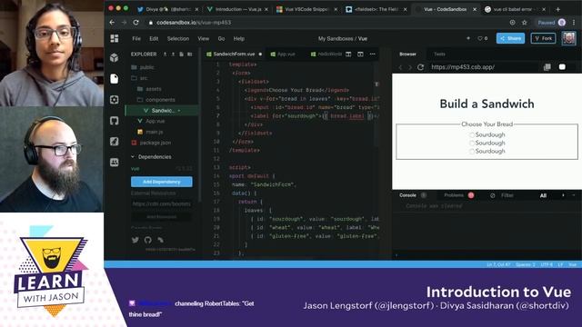Image resolution: width=582 pixels, height=327 pixels.
Task: Open a new Chrome tab
Action: pos(557,9)
